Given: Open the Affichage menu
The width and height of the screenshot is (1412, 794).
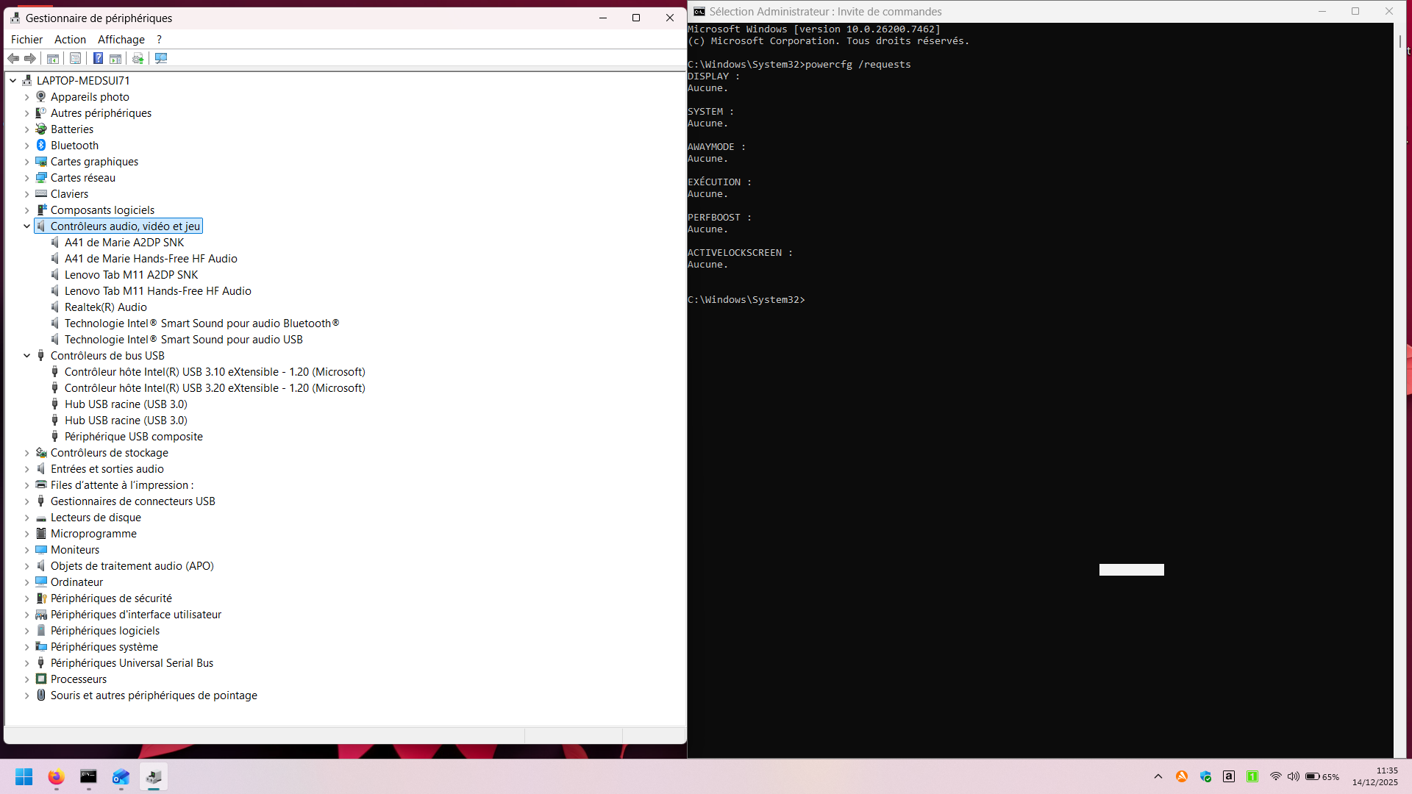Looking at the screenshot, I should click(x=121, y=40).
